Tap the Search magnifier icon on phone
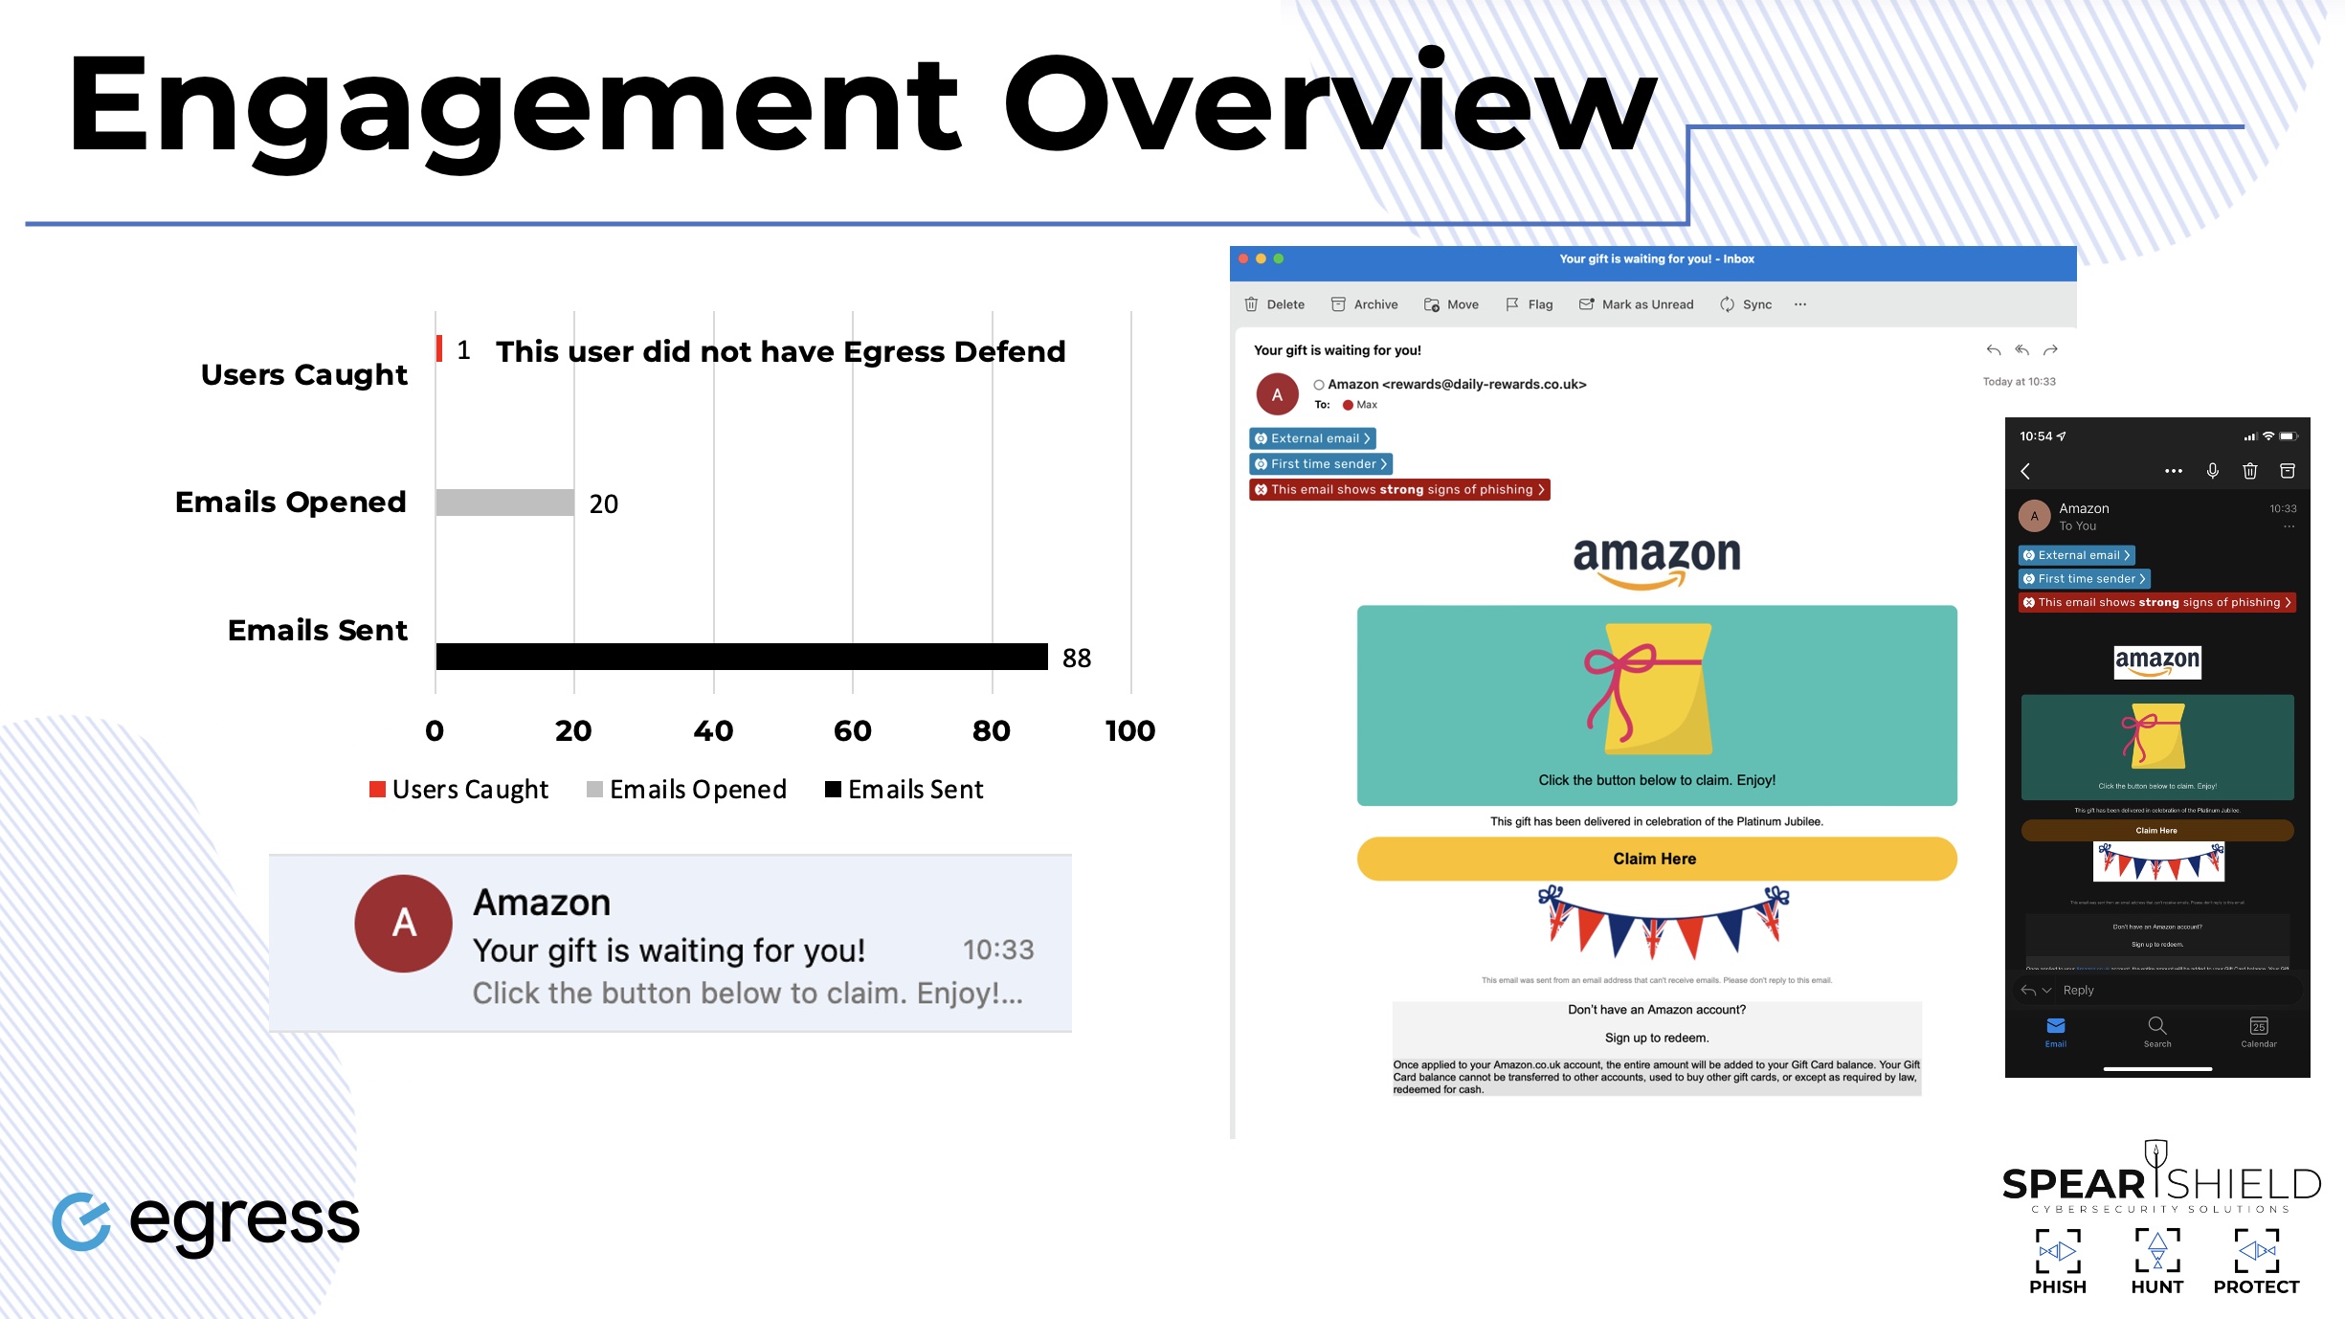This screenshot has height=1319, width=2345. 2157,1025
